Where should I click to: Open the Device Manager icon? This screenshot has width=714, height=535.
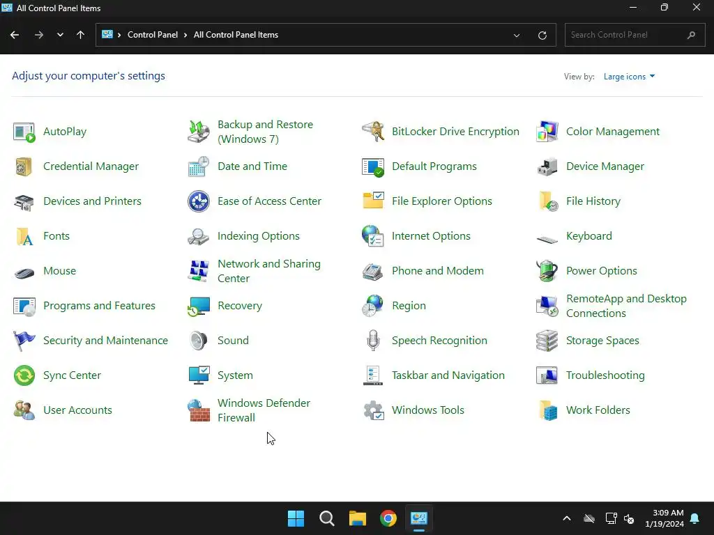click(x=547, y=166)
